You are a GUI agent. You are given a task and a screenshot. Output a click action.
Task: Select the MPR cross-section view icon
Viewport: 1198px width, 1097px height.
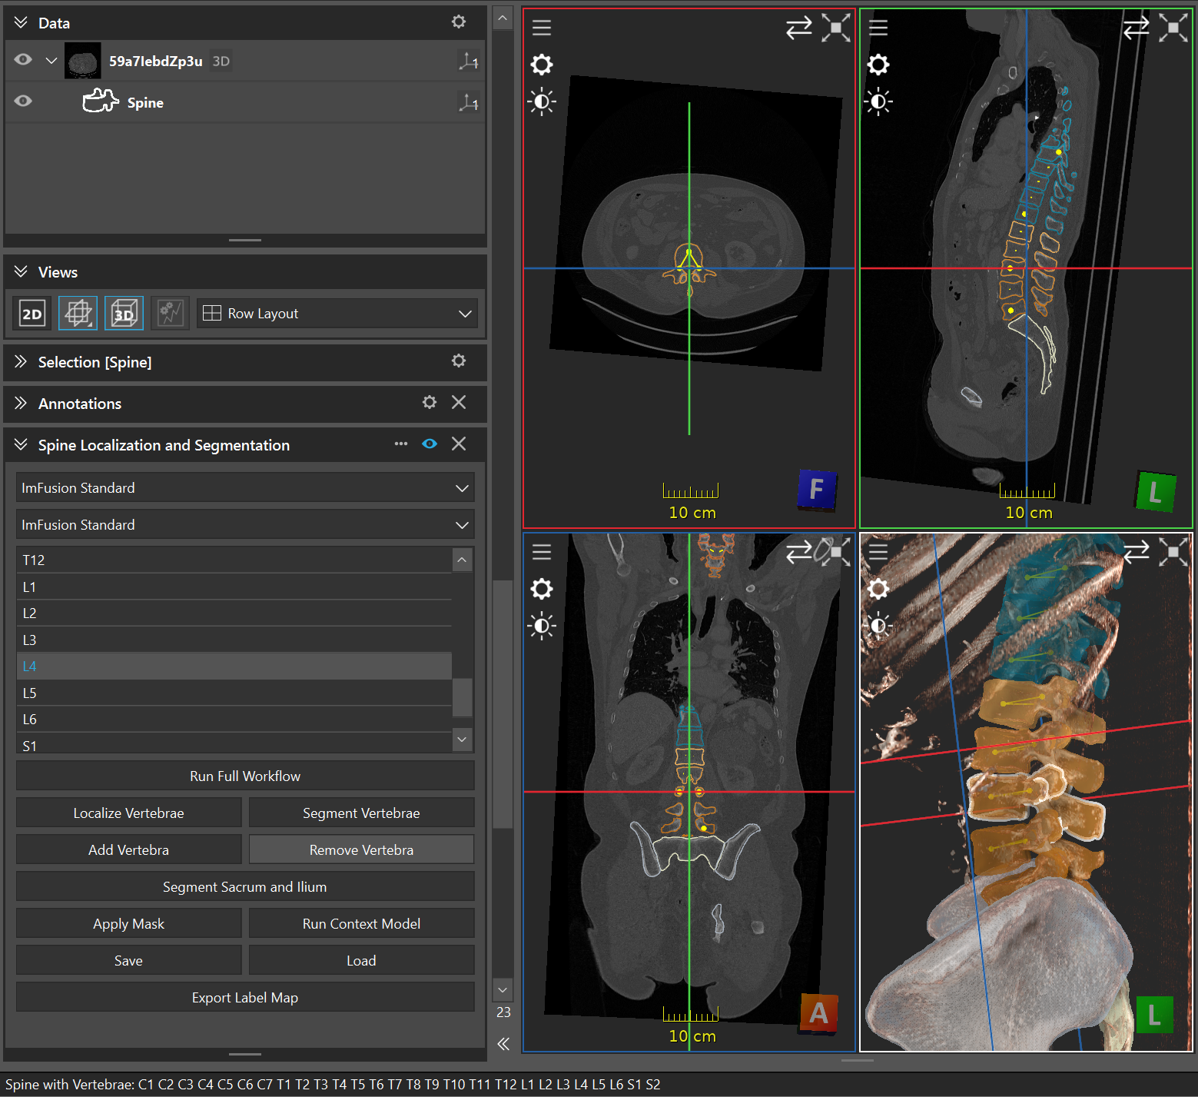tap(78, 314)
